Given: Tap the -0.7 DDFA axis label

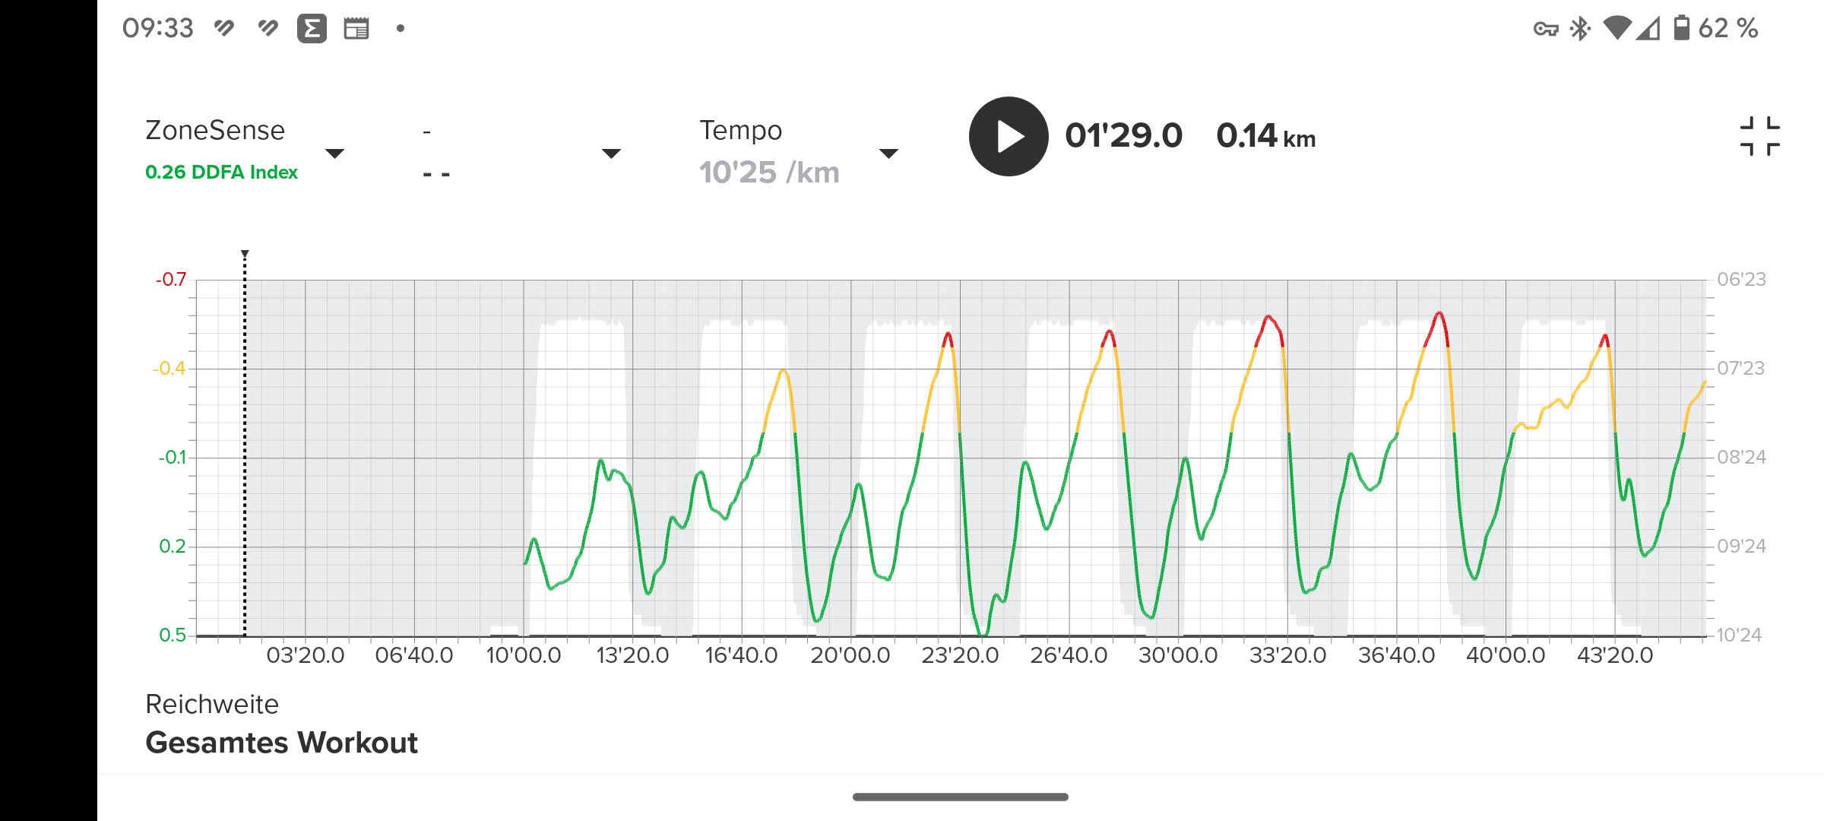Looking at the screenshot, I should click(171, 280).
